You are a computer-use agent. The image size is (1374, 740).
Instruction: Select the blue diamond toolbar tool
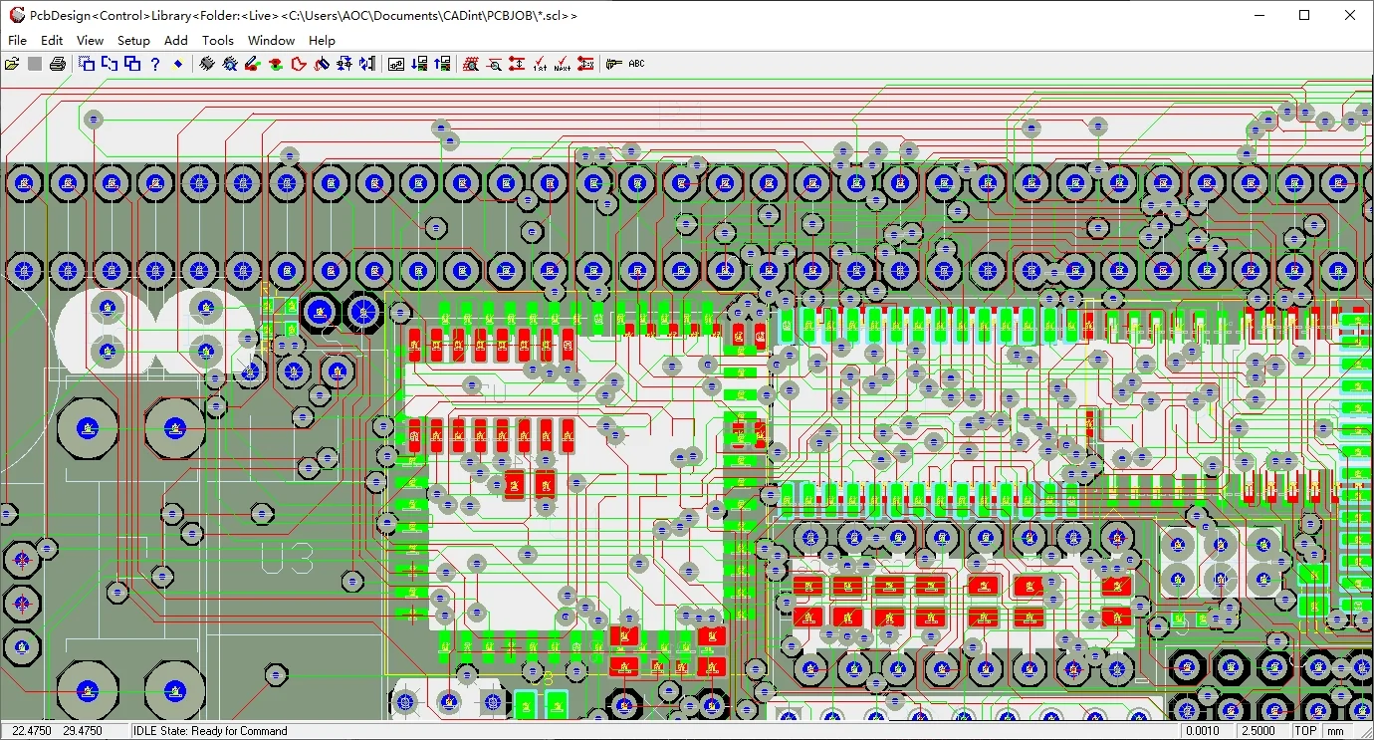coord(179,63)
